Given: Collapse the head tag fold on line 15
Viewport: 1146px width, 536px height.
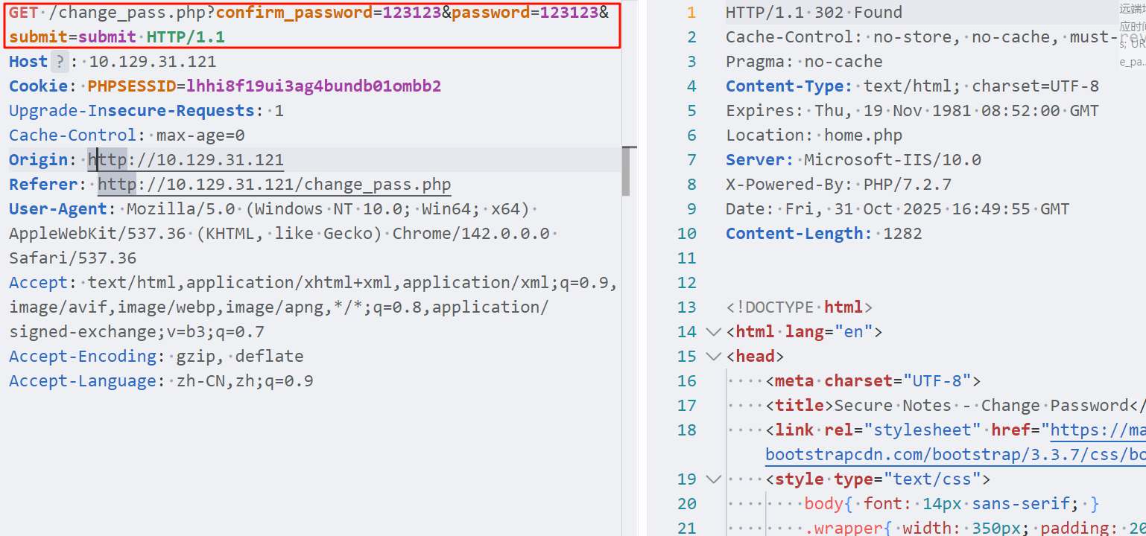Looking at the screenshot, I should point(713,357).
